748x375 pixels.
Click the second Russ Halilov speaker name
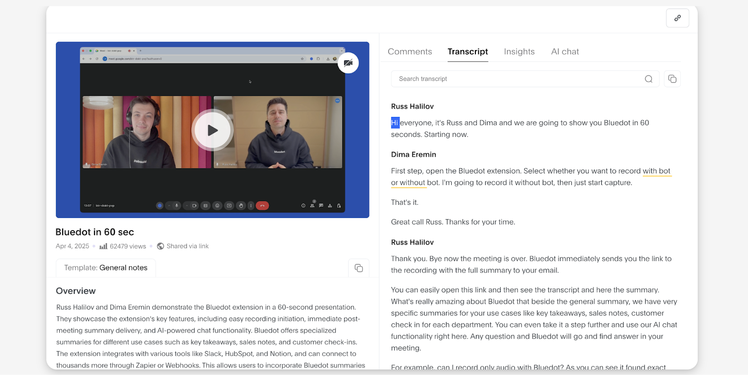coord(412,243)
